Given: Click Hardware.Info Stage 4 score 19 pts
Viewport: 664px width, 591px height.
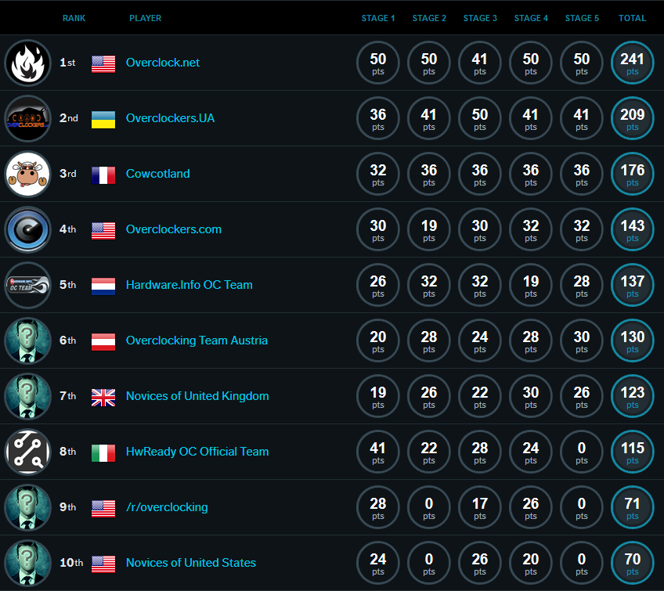Looking at the screenshot, I should click(531, 285).
